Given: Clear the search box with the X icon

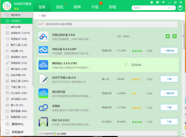Looking at the screenshot, I should (169, 8).
